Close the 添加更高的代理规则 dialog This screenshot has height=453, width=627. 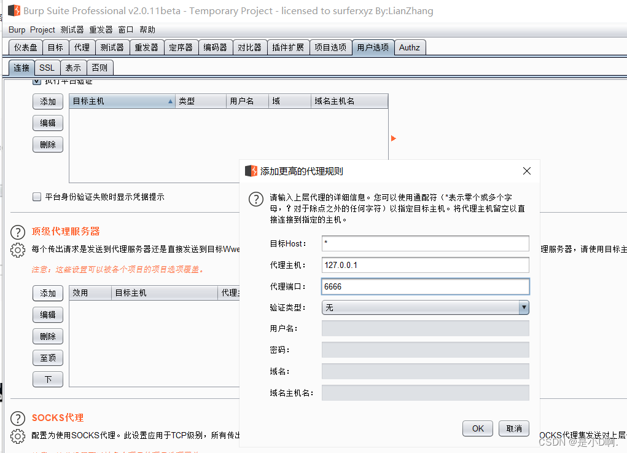point(527,171)
